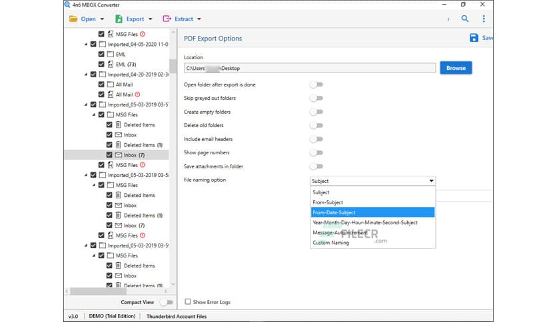
Task: Click the Open toolbar button
Action: tap(88, 19)
